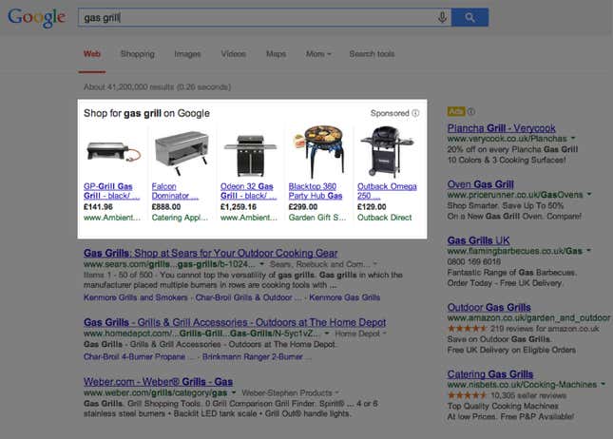Screen dimensions: 613x439
Task: Expand arrow beside pricerunner.co.uk ad URL
Action: pyautogui.click(x=589, y=195)
